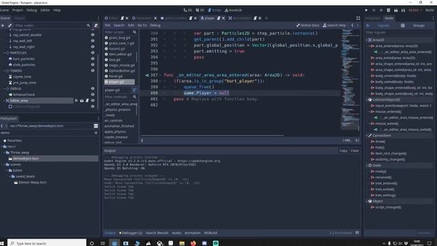Collapse the DEBUG tree node
The height and width of the screenshot is (246, 437).
4,88
